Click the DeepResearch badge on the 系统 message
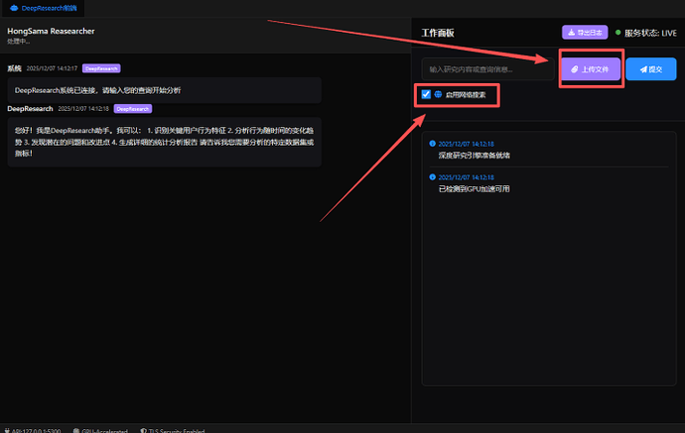 [x=101, y=68]
